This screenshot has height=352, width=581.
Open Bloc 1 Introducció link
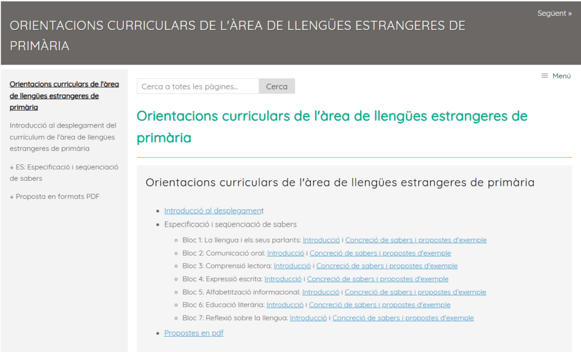[x=321, y=240]
